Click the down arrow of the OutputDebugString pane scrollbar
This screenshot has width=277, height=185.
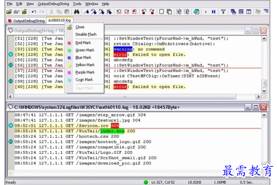pyautogui.click(x=264, y=91)
